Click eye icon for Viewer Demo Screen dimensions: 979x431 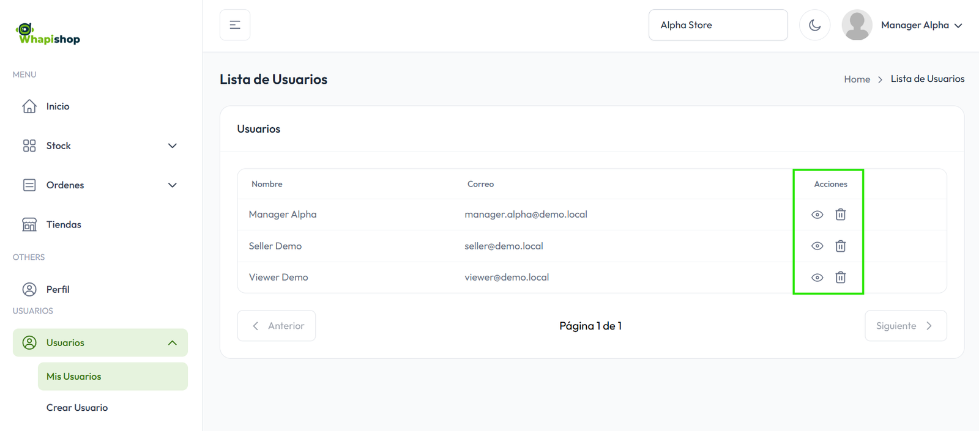817,278
